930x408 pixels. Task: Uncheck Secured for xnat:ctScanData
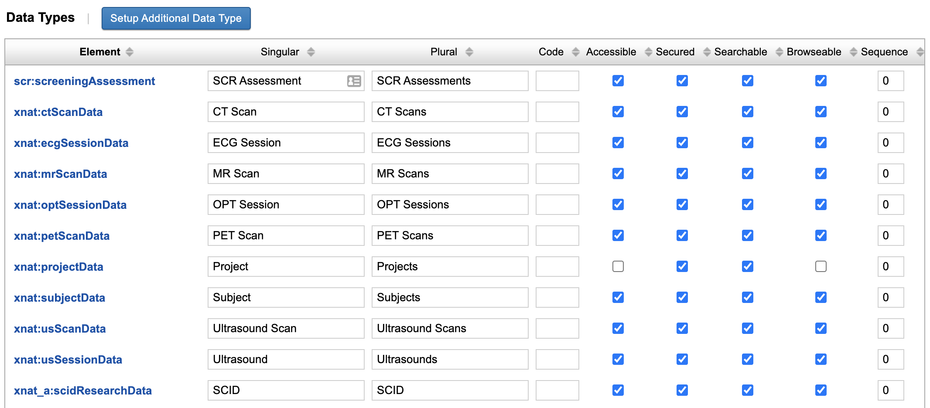click(682, 112)
